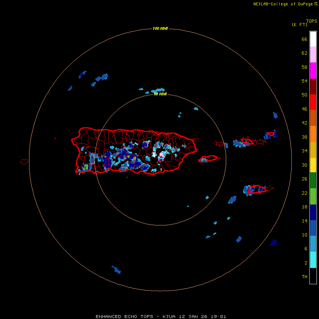
Task: Select the bright red legend swatch
Action: click(313, 102)
